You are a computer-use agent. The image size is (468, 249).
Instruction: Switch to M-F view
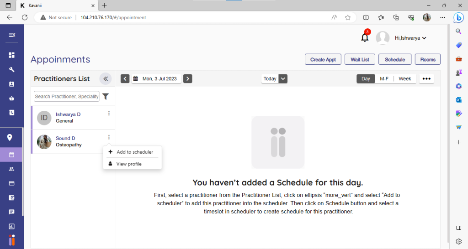384,79
